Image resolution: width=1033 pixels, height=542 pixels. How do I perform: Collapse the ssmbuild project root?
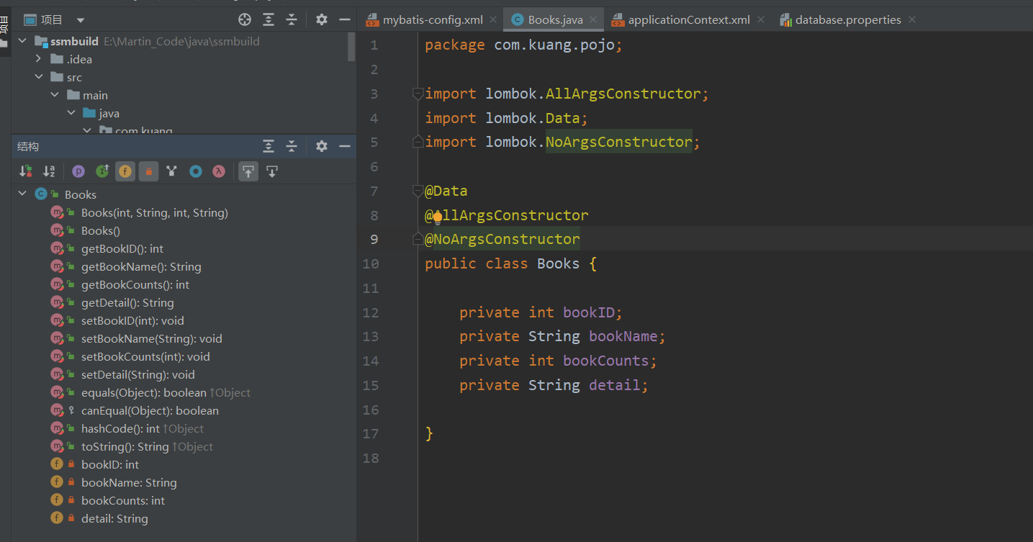click(x=22, y=41)
